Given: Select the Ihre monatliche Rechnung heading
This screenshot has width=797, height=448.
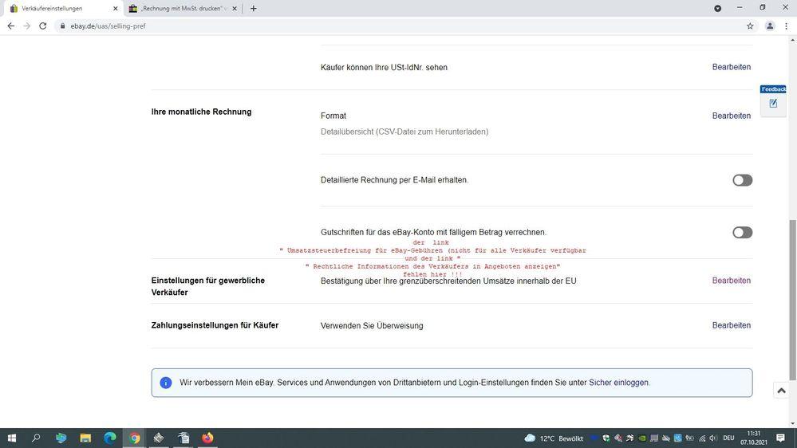Looking at the screenshot, I should (x=201, y=112).
